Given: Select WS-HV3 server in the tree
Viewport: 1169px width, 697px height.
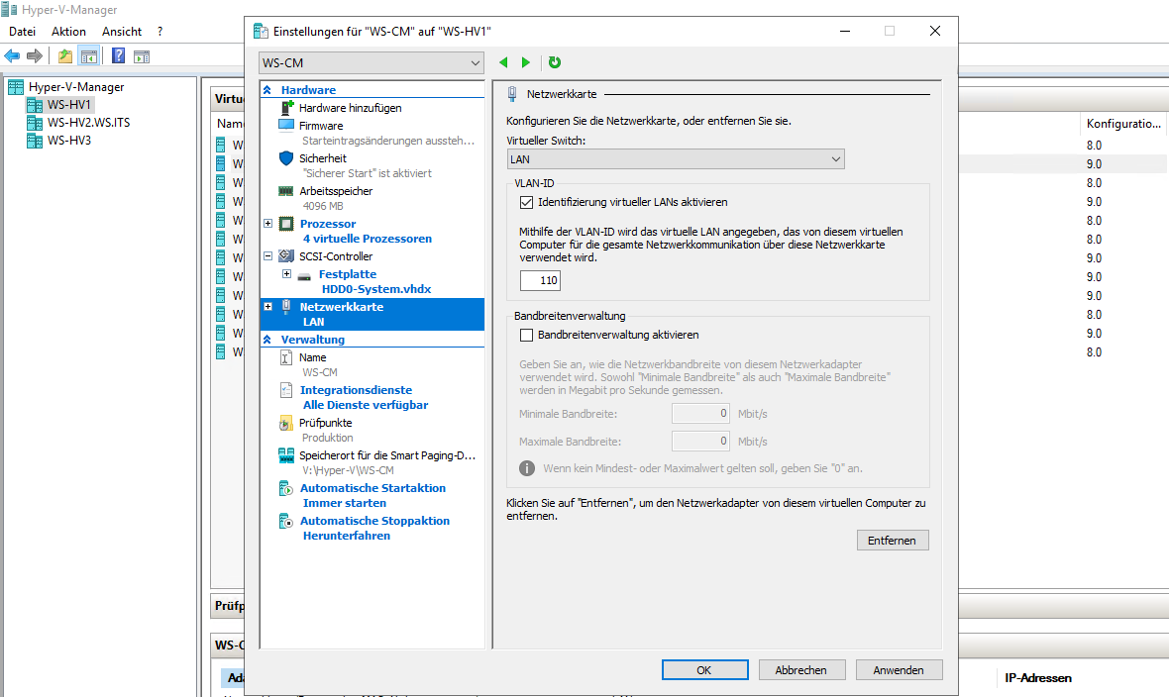Looking at the screenshot, I should point(69,141).
